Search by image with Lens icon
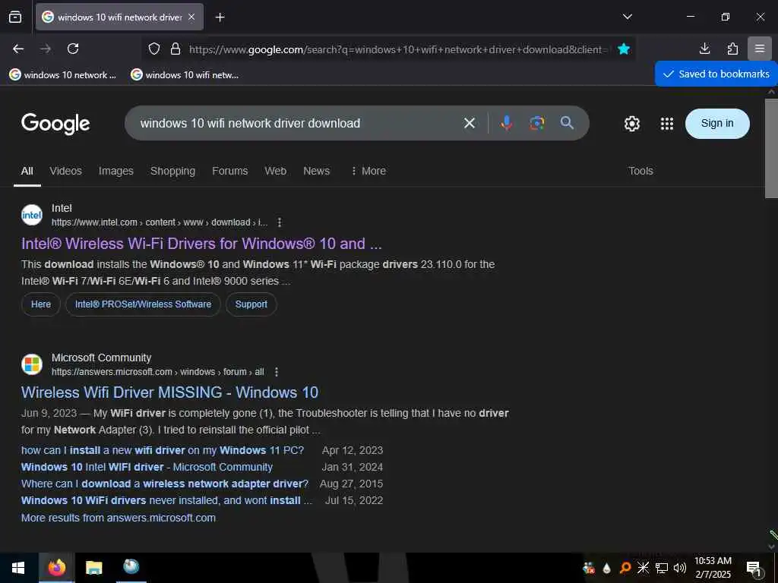The image size is (778, 583). (x=537, y=123)
